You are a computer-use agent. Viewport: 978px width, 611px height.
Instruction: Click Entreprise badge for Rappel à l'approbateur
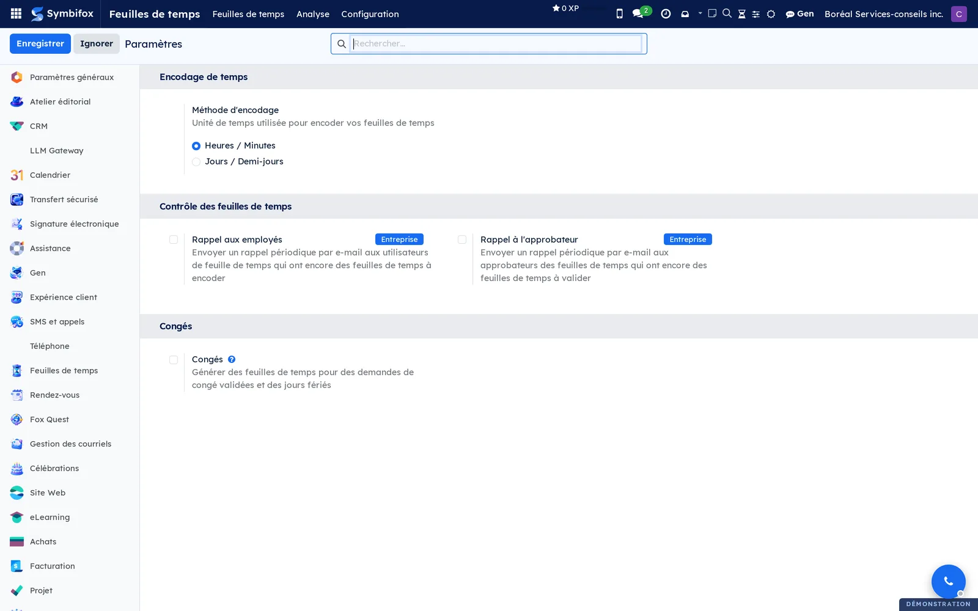[688, 240]
